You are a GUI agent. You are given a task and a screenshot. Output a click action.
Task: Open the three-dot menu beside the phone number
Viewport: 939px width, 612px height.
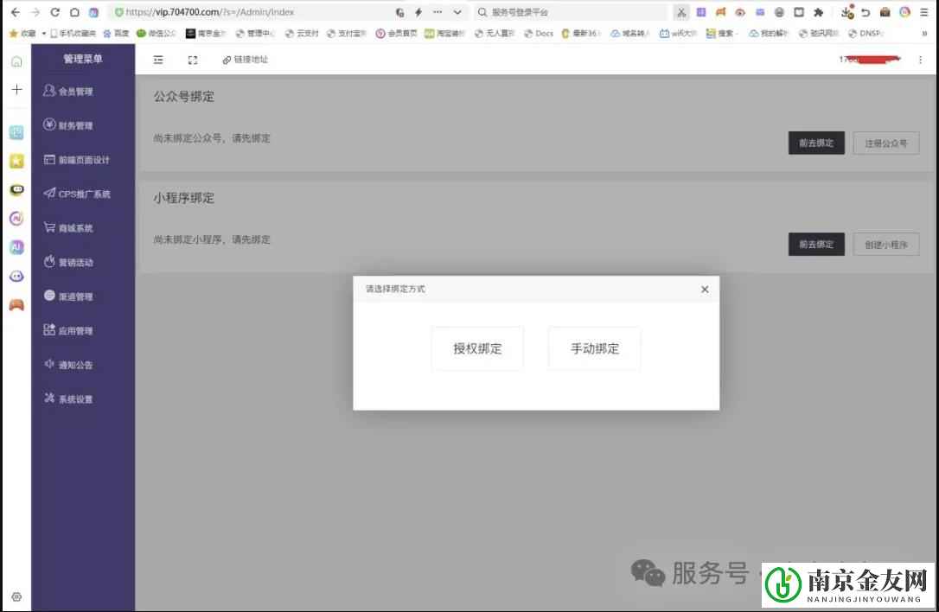pos(920,60)
